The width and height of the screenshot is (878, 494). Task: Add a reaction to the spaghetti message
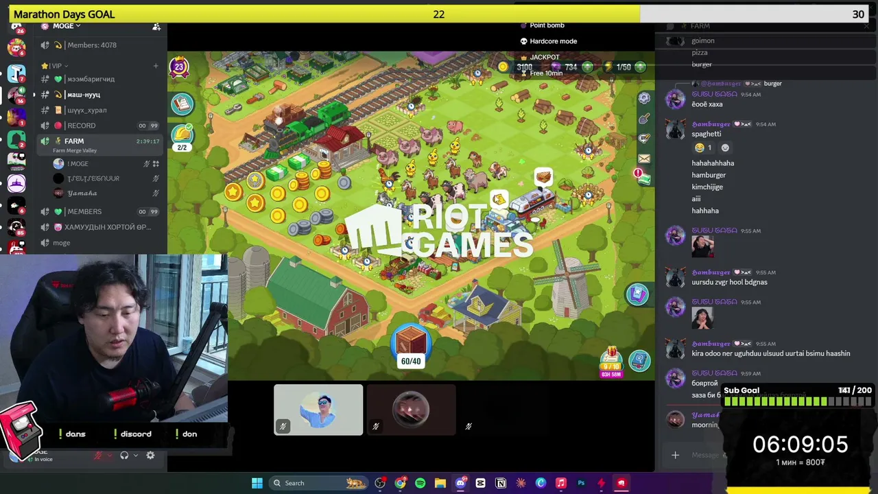[x=725, y=148]
